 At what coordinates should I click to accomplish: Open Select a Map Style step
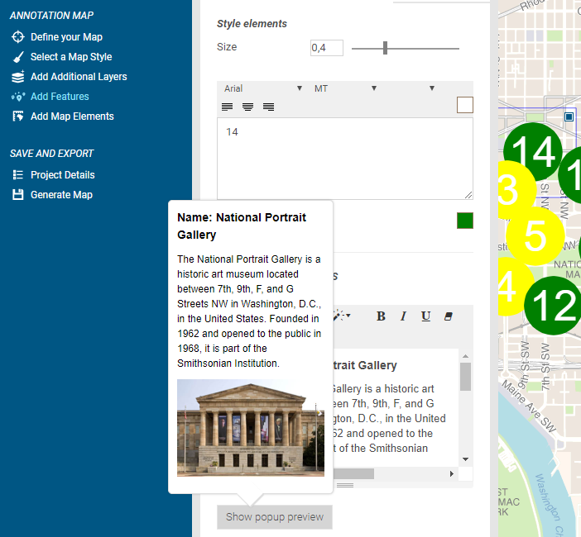click(x=71, y=57)
